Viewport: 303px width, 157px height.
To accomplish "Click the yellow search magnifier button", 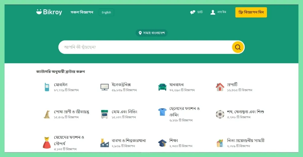I will tap(238, 47).
